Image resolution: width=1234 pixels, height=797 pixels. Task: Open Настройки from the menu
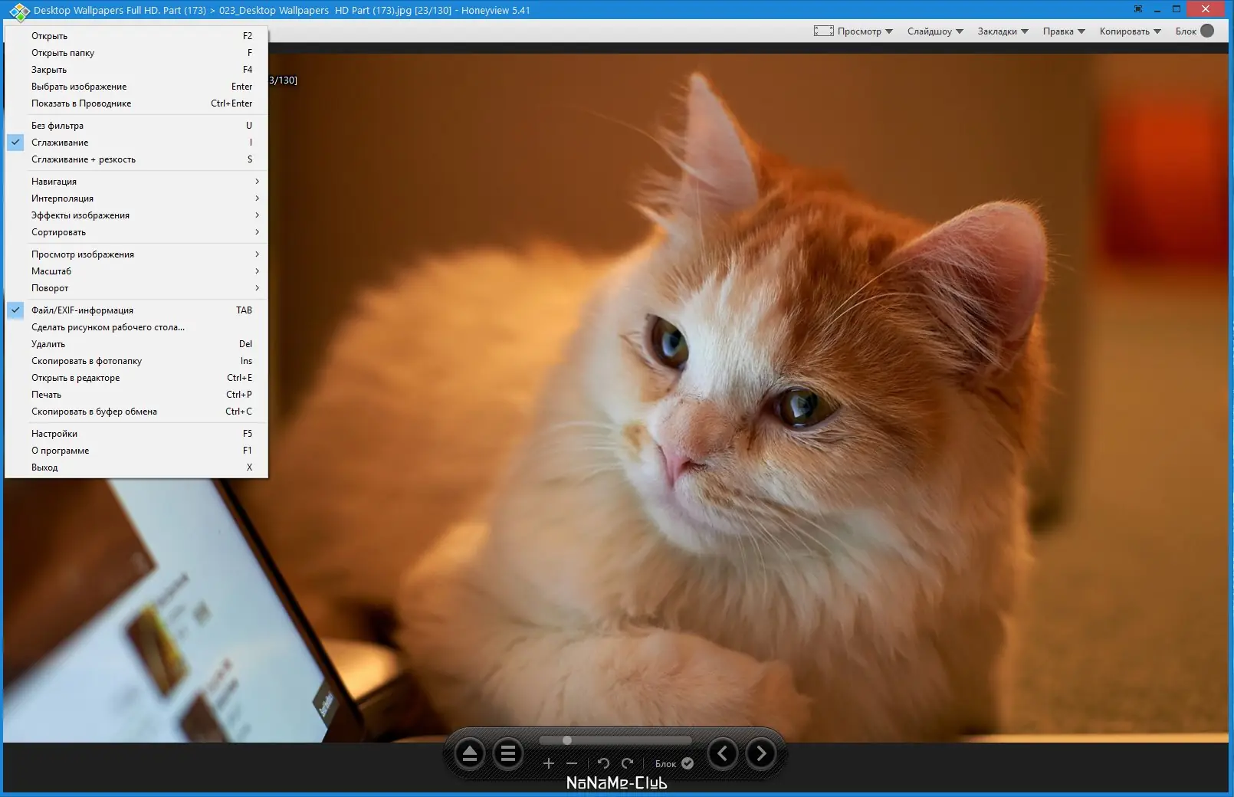(x=136, y=434)
